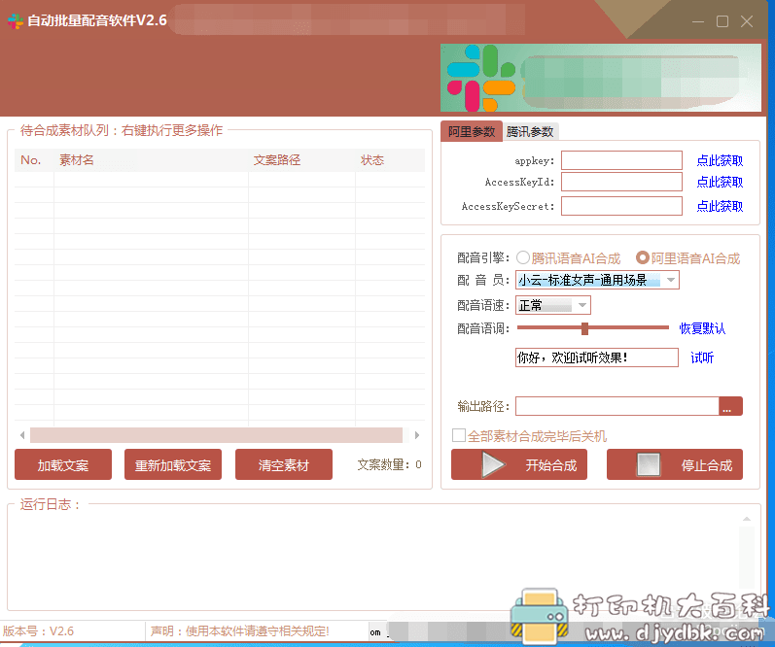Click the 声明 notice in status bar
This screenshot has height=647, width=775.
click(240, 631)
